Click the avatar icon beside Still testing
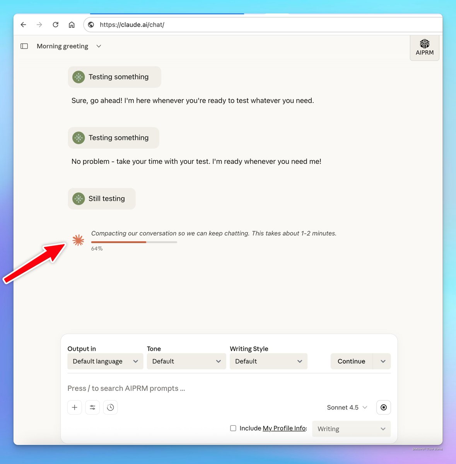 pos(79,199)
